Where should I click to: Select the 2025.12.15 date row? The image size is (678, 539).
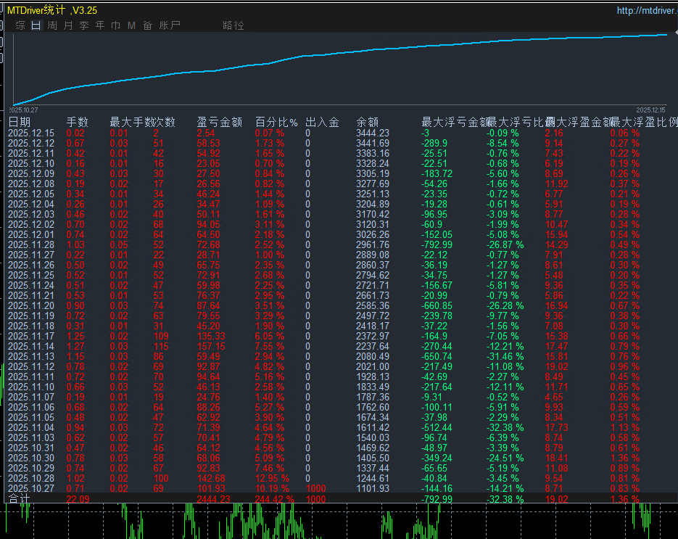pos(31,133)
